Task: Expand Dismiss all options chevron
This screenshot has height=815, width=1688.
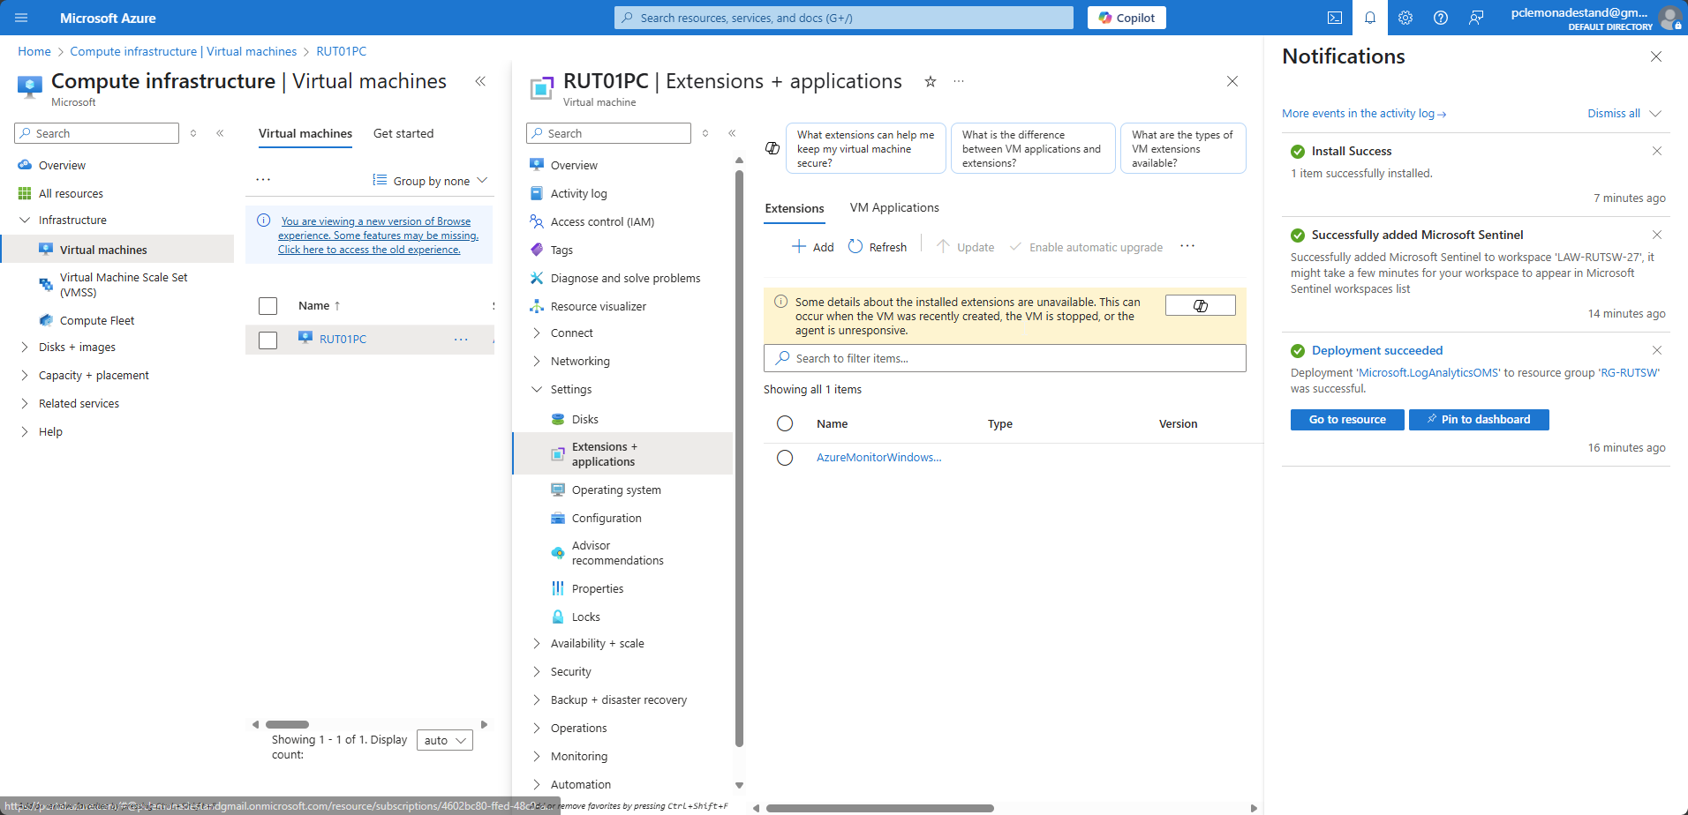Action: point(1655,113)
